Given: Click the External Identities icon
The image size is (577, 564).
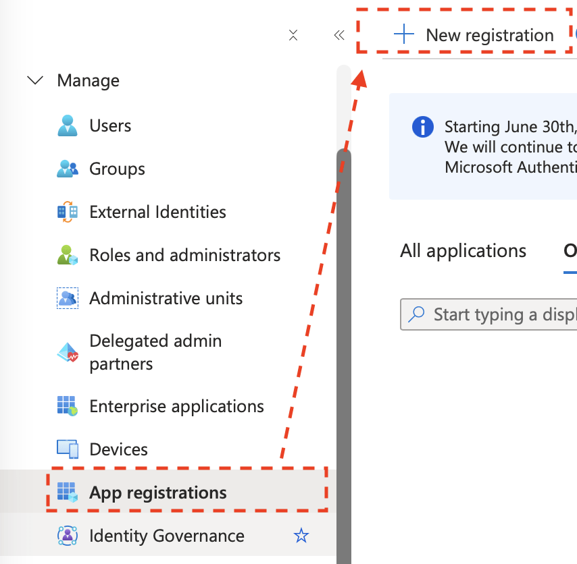Looking at the screenshot, I should pyautogui.click(x=68, y=212).
